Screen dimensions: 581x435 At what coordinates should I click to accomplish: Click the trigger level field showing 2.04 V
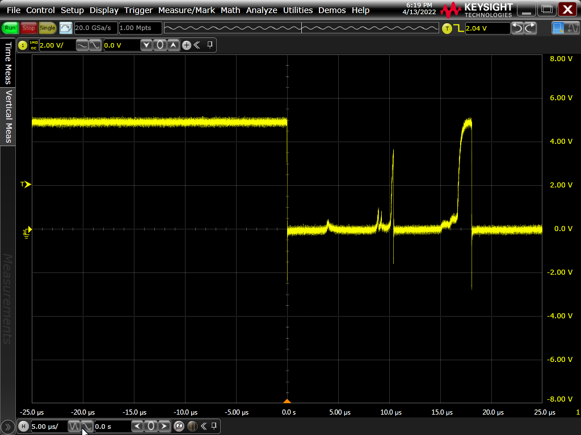coord(487,28)
